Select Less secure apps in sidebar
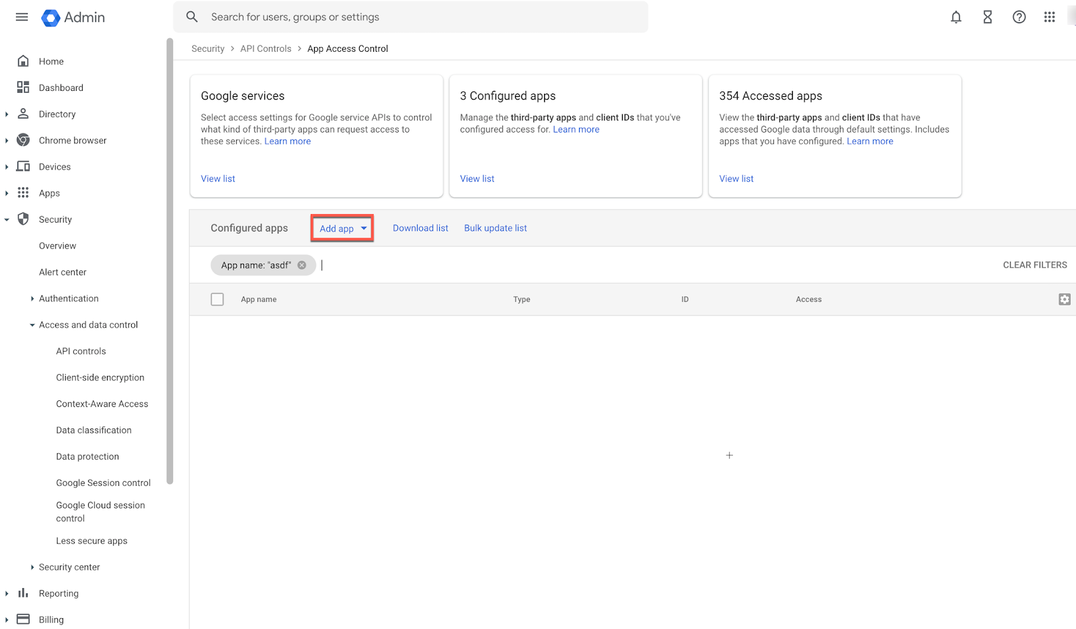This screenshot has height=629, width=1076. [x=91, y=540]
